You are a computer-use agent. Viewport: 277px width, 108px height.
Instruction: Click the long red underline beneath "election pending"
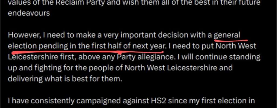click(87, 52)
